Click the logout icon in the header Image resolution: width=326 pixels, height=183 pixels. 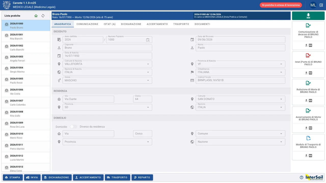321,5
